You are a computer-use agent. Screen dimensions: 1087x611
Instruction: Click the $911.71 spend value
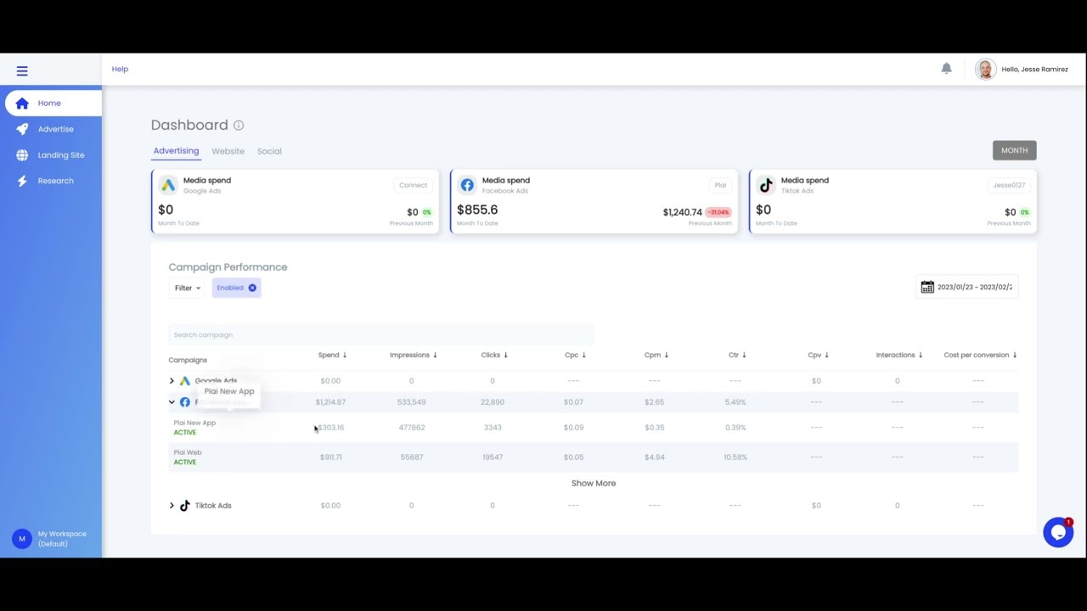pyautogui.click(x=330, y=457)
